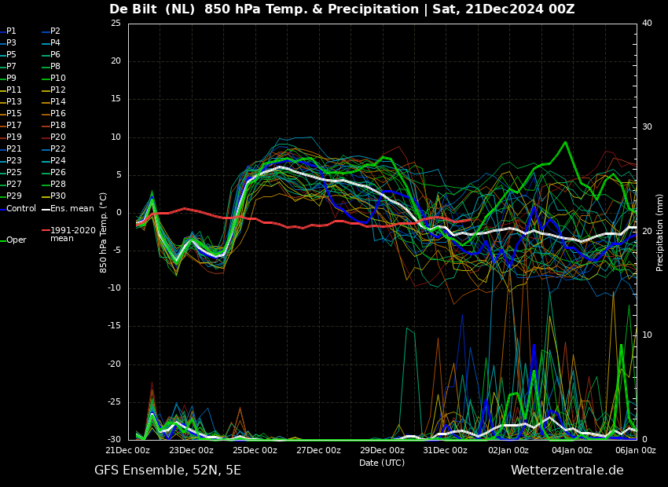The image size is (668, 487).
Task: Select the Ens. mean legend entry
Action: tap(68, 209)
